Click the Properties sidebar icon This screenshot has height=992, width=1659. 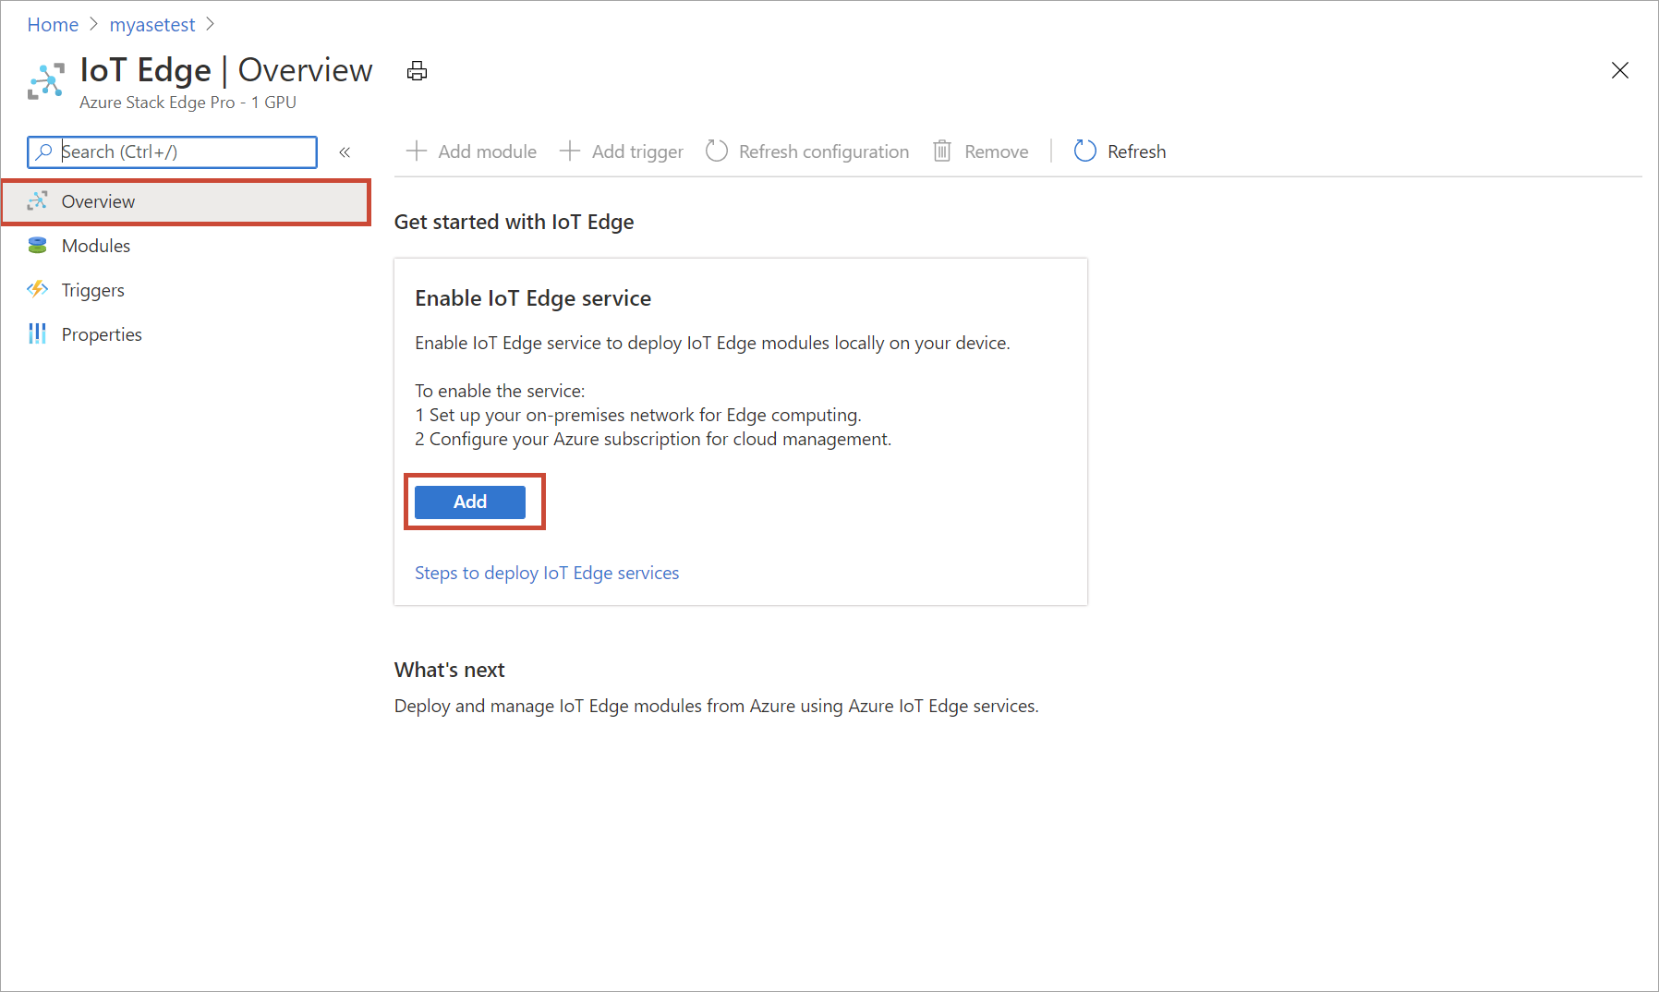click(x=37, y=333)
